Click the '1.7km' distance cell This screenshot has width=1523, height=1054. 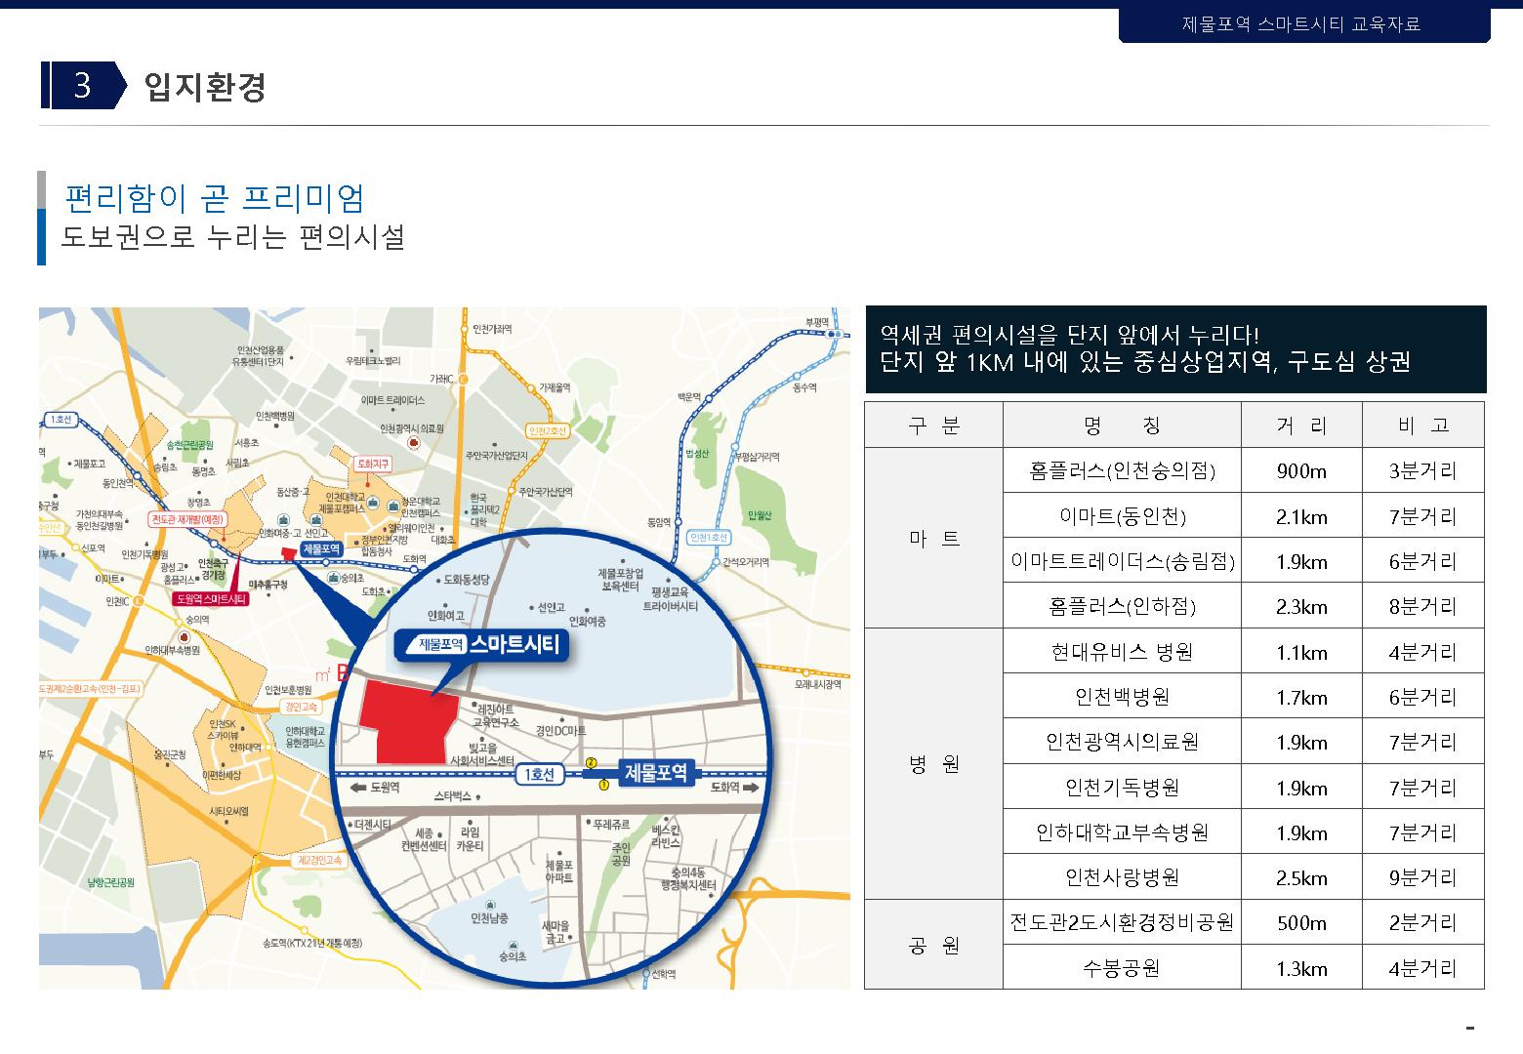coord(1301,697)
